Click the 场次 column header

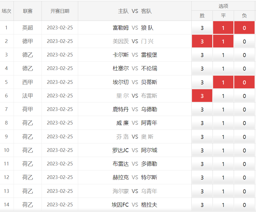pos(6,11)
